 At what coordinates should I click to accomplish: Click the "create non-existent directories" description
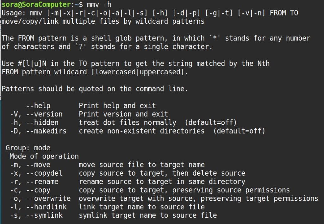click(142, 131)
